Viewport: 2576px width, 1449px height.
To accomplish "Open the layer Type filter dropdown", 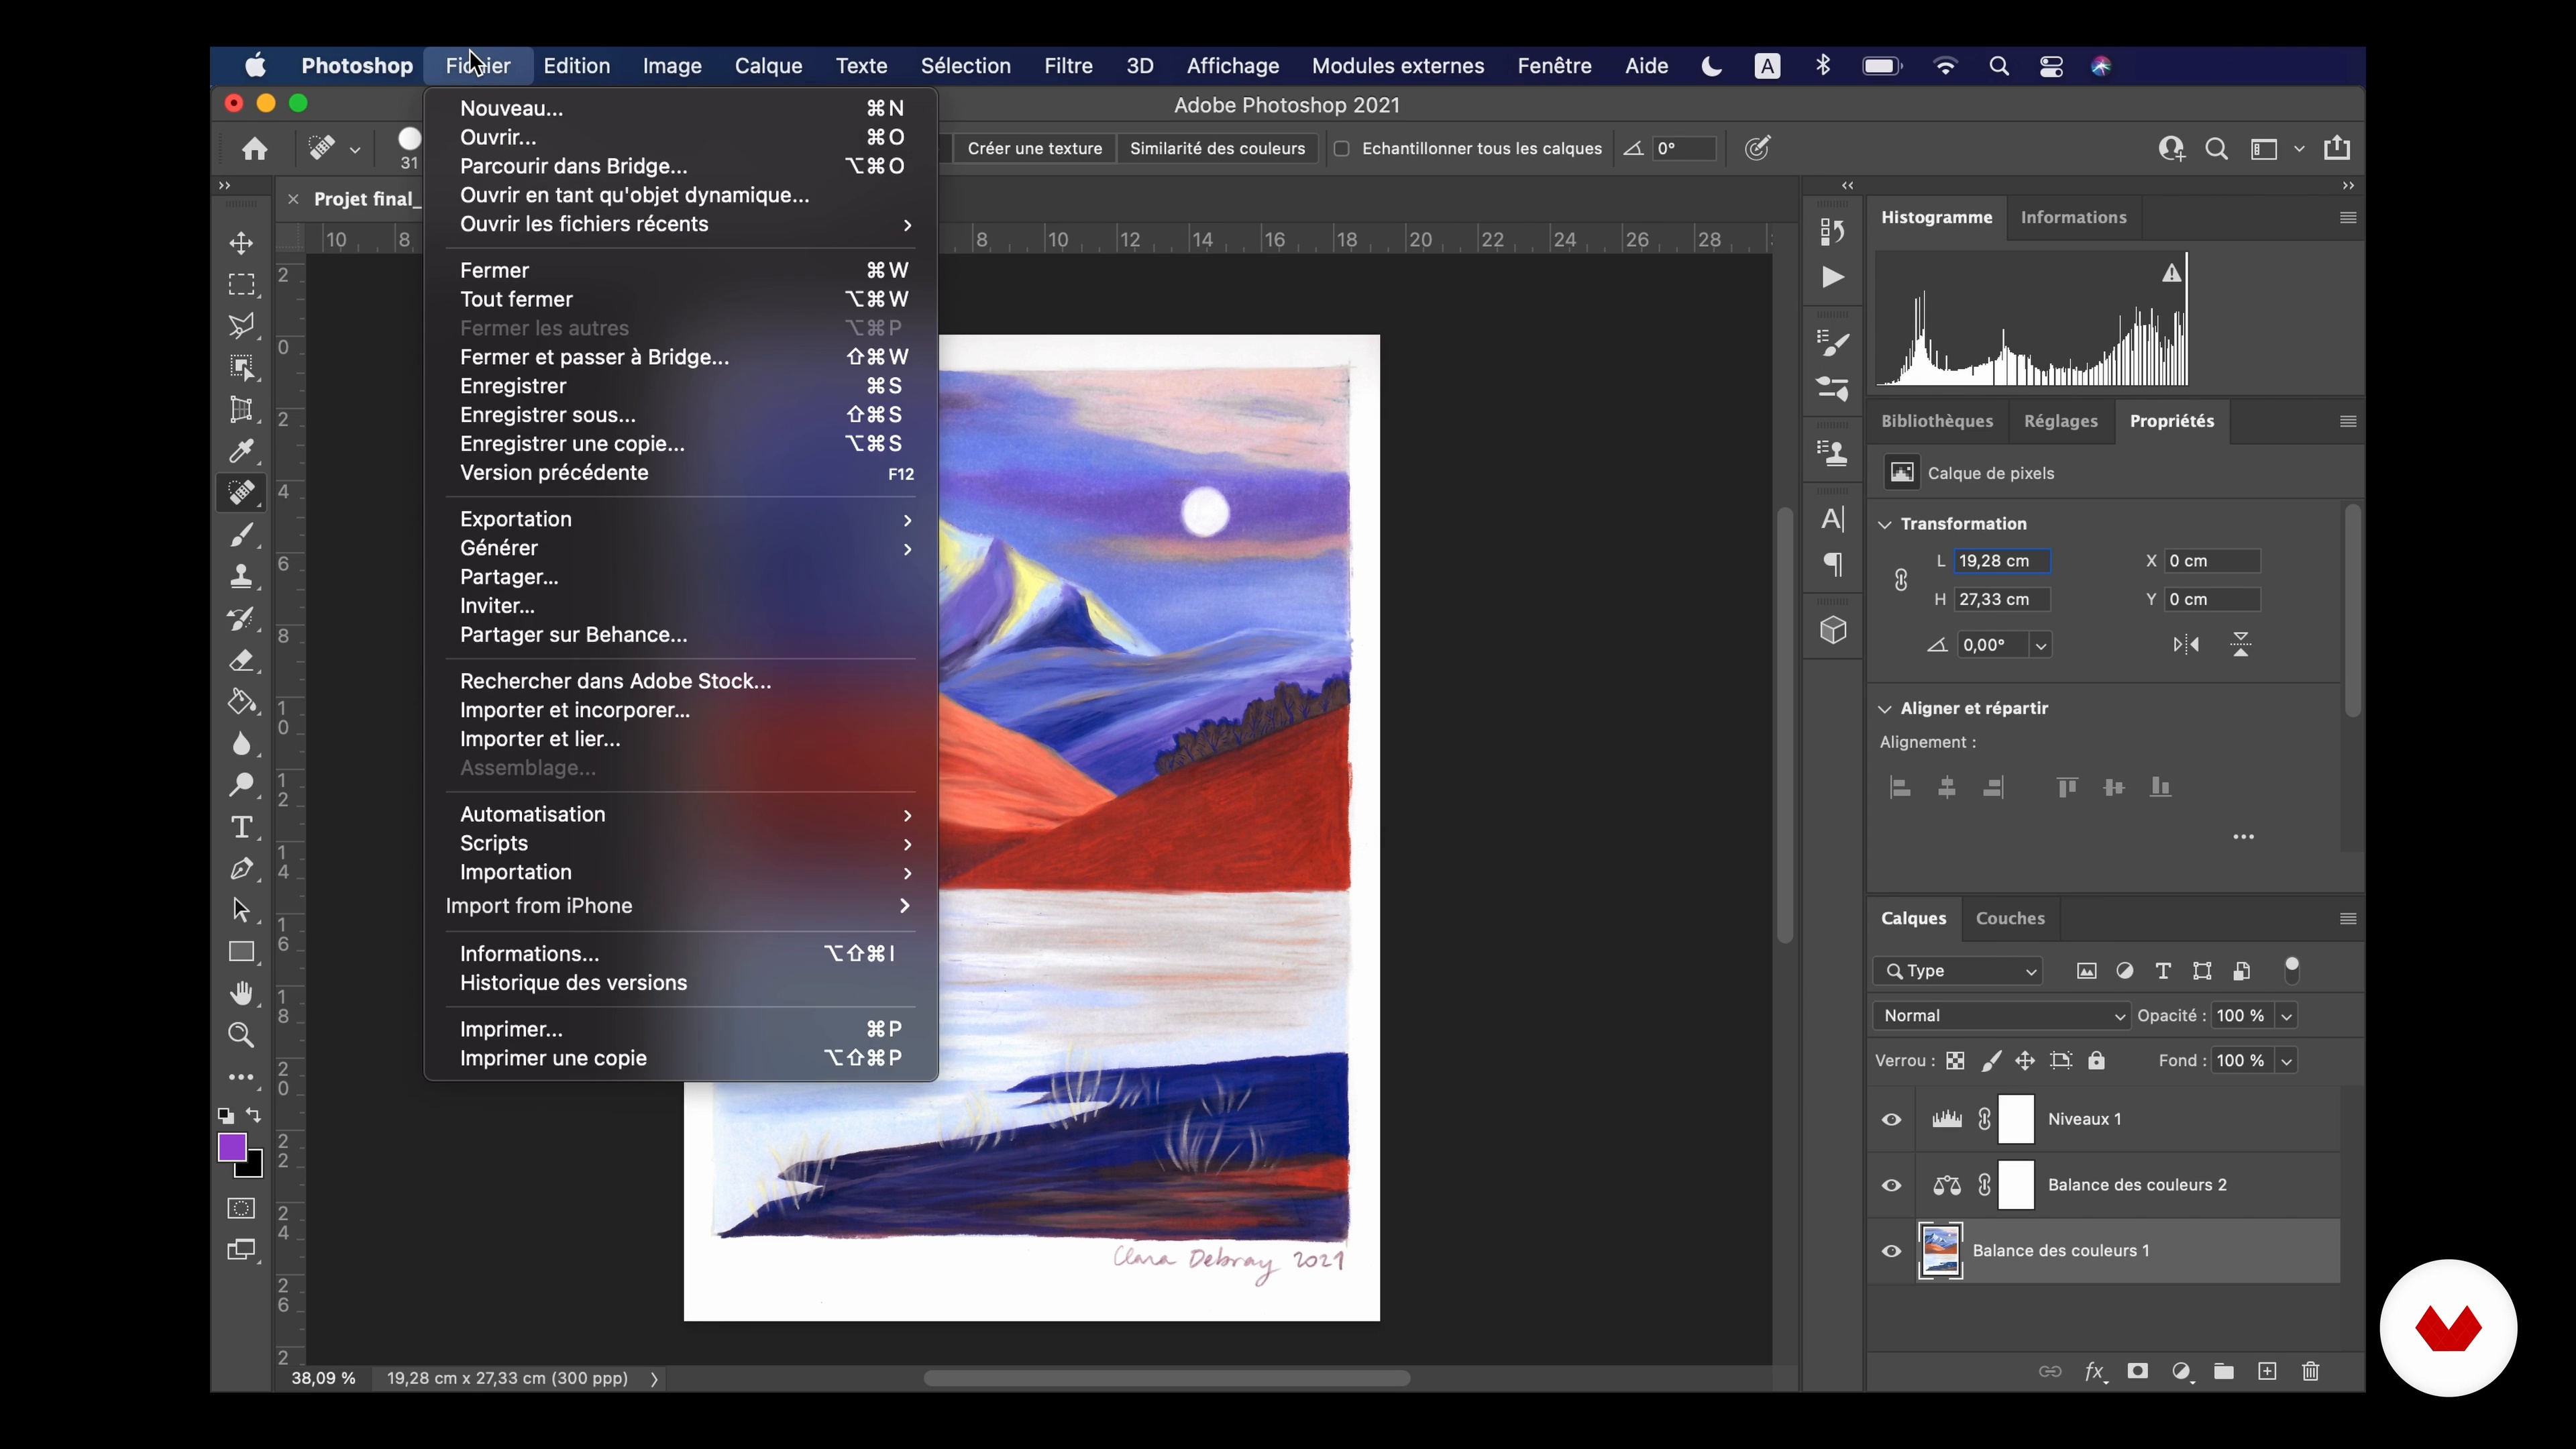I will click(x=1958, y=971).
